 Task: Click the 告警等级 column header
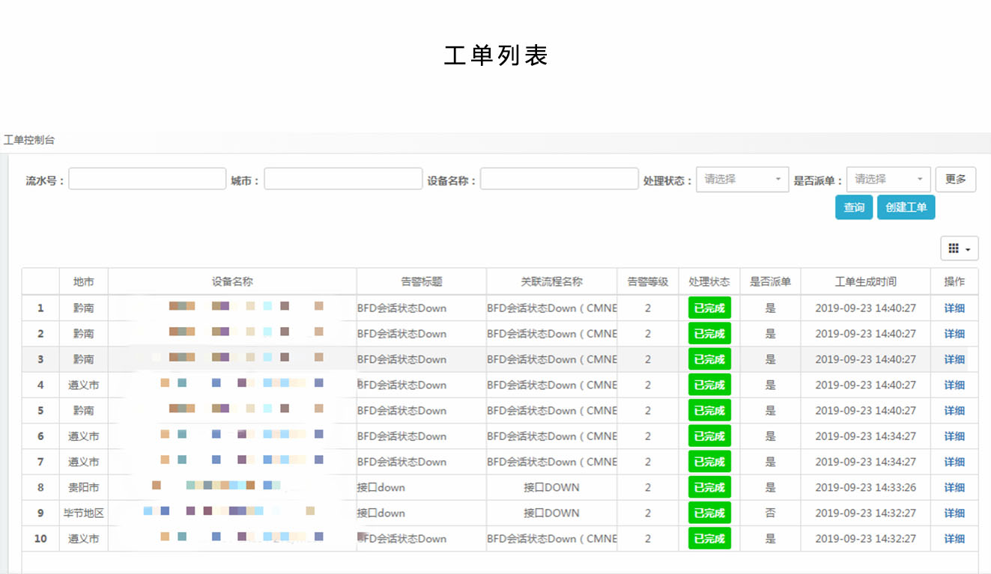tap(647, 282)
